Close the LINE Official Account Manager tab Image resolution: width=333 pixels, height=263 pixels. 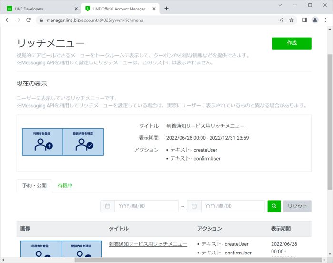154,9
